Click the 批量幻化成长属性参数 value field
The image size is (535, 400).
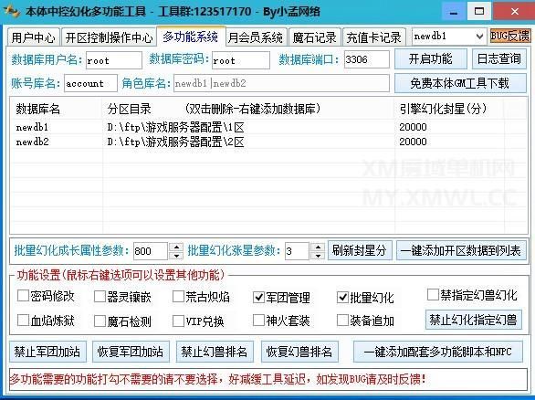pyautogui.click(x=150, y=251)
